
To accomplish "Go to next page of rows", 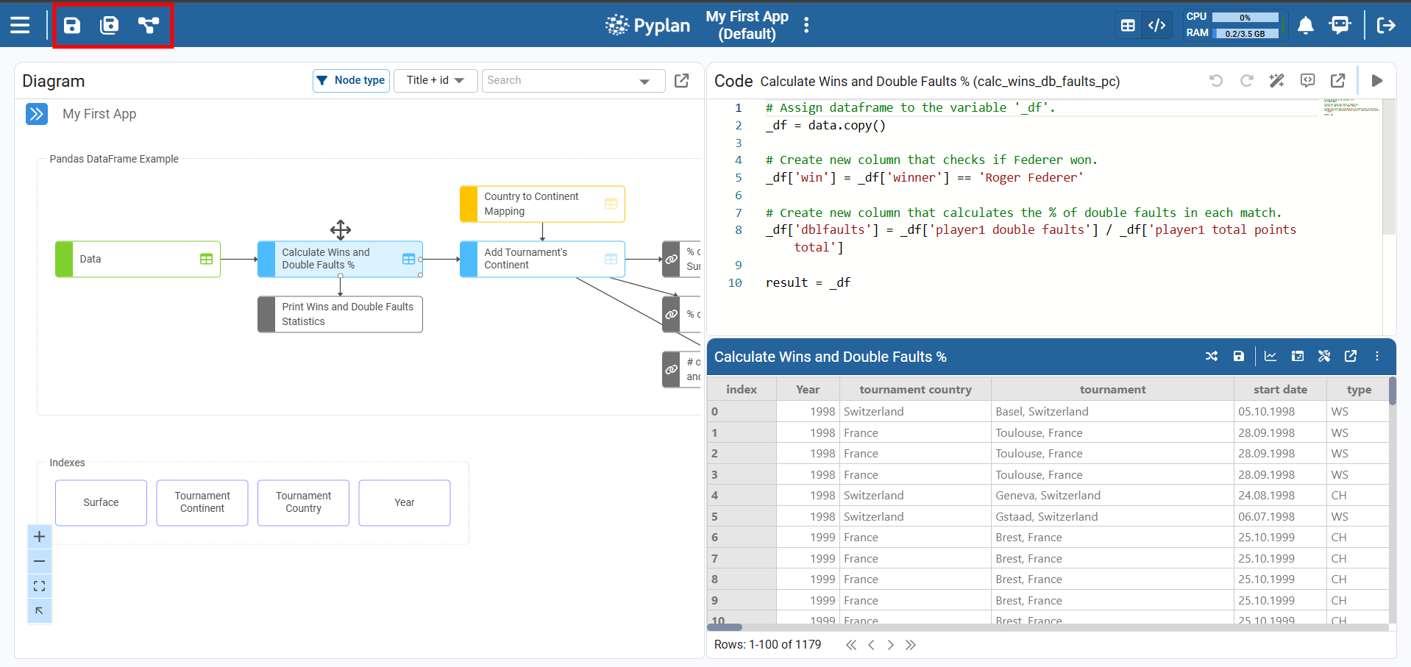I will click(x=891, y=645).
